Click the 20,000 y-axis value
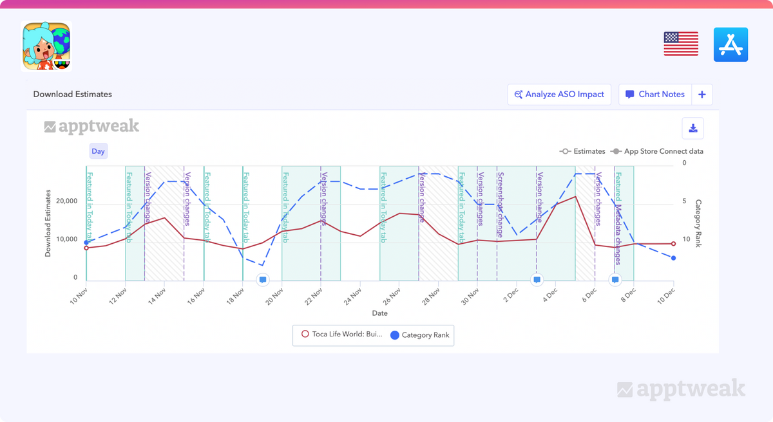Viewport: 773px width, 422px height. pos(66,201)
